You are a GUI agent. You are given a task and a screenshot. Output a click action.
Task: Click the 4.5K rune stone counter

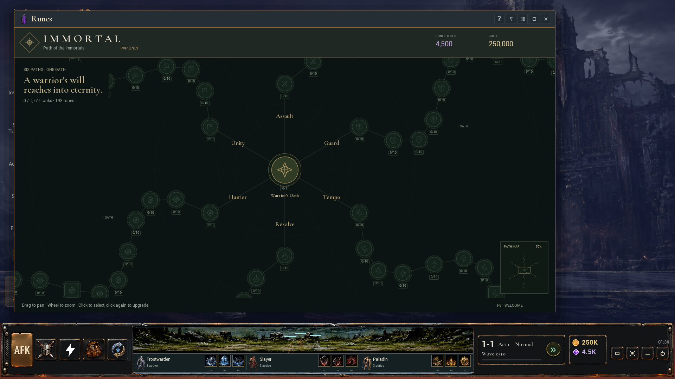584,352
